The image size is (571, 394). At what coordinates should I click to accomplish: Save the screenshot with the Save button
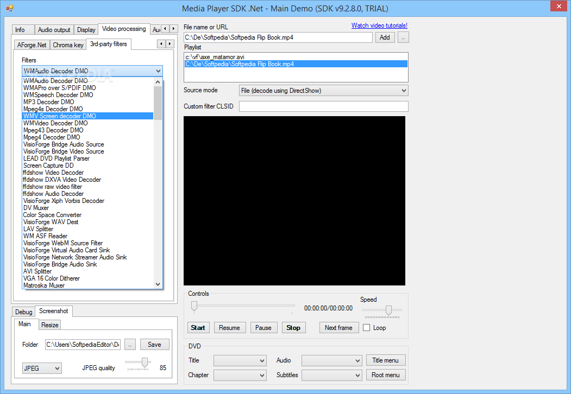[x=155, y=345]
